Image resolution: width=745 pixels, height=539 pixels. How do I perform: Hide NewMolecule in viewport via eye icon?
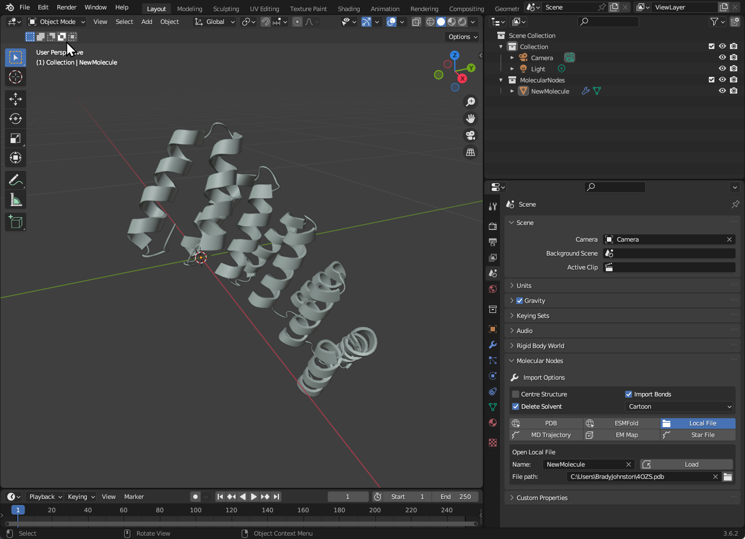[x=722, y=91]
